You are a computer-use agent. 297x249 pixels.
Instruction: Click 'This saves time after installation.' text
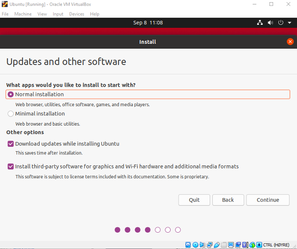pos(49,153)
